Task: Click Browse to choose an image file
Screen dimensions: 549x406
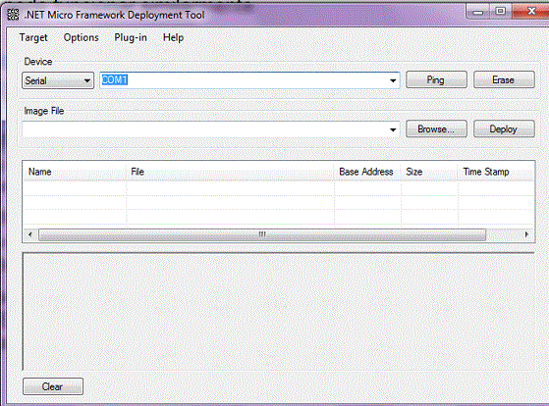Action: (x=436, y=129)
